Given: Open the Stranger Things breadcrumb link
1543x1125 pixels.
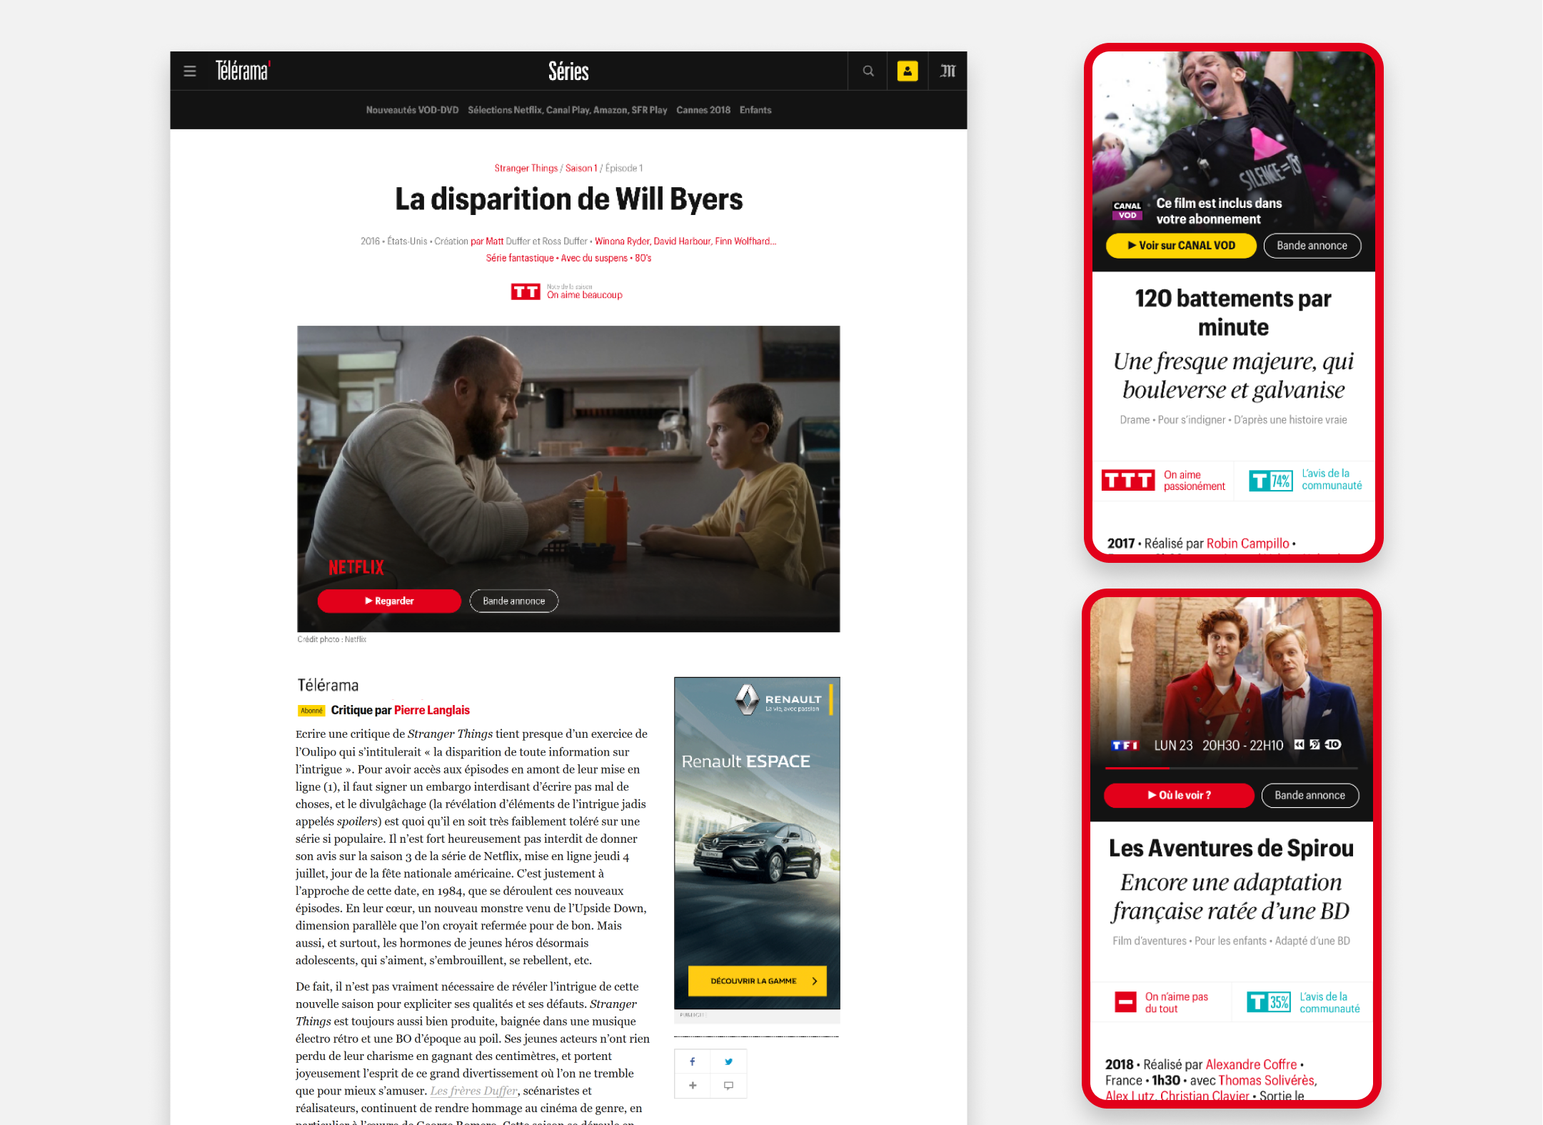Looking at the screenshot, I should [526, 169].
